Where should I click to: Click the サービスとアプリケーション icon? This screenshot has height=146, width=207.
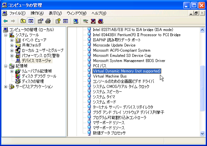[x=12, y=87]
